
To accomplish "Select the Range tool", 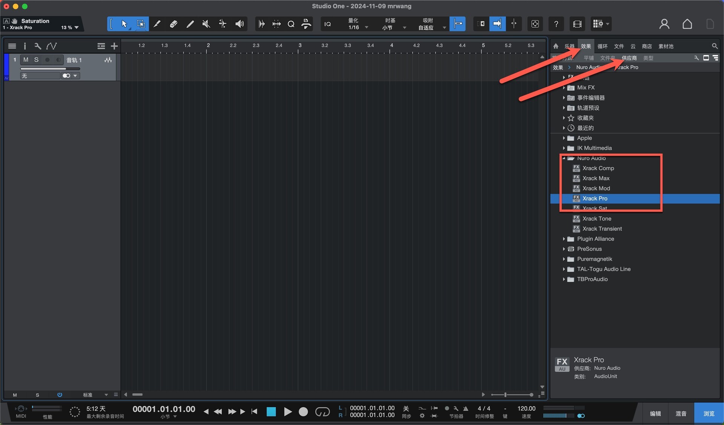I will [141, 24].
